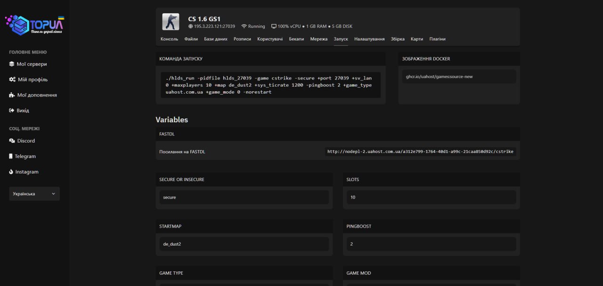
Task: Click the layers icon beside Мої сервери
Action: pyautogui.click(x=12, y=64)
